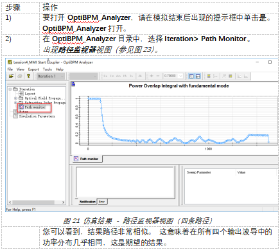Click the Print toolbar icon

tap(20, 76)
